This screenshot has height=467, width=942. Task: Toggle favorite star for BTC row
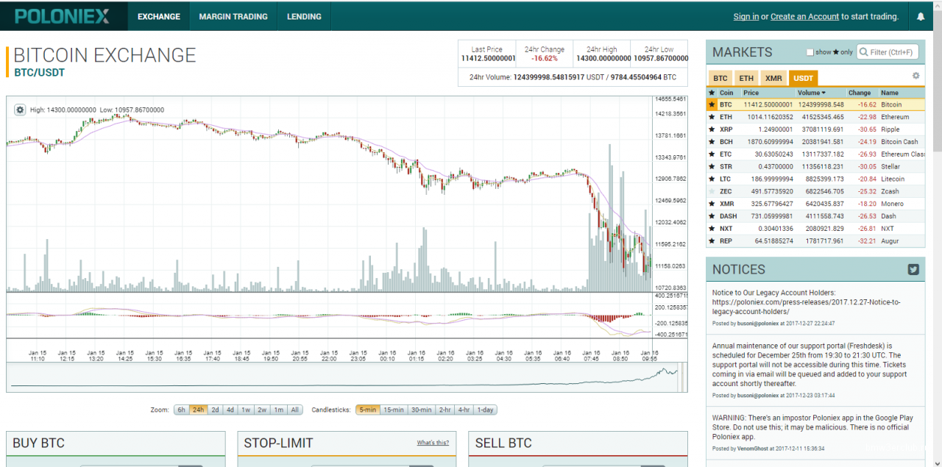(711, 105)
